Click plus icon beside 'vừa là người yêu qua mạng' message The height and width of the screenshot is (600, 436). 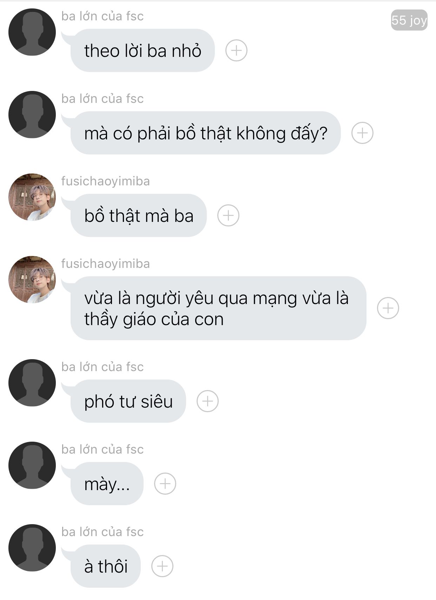(388, 308)
